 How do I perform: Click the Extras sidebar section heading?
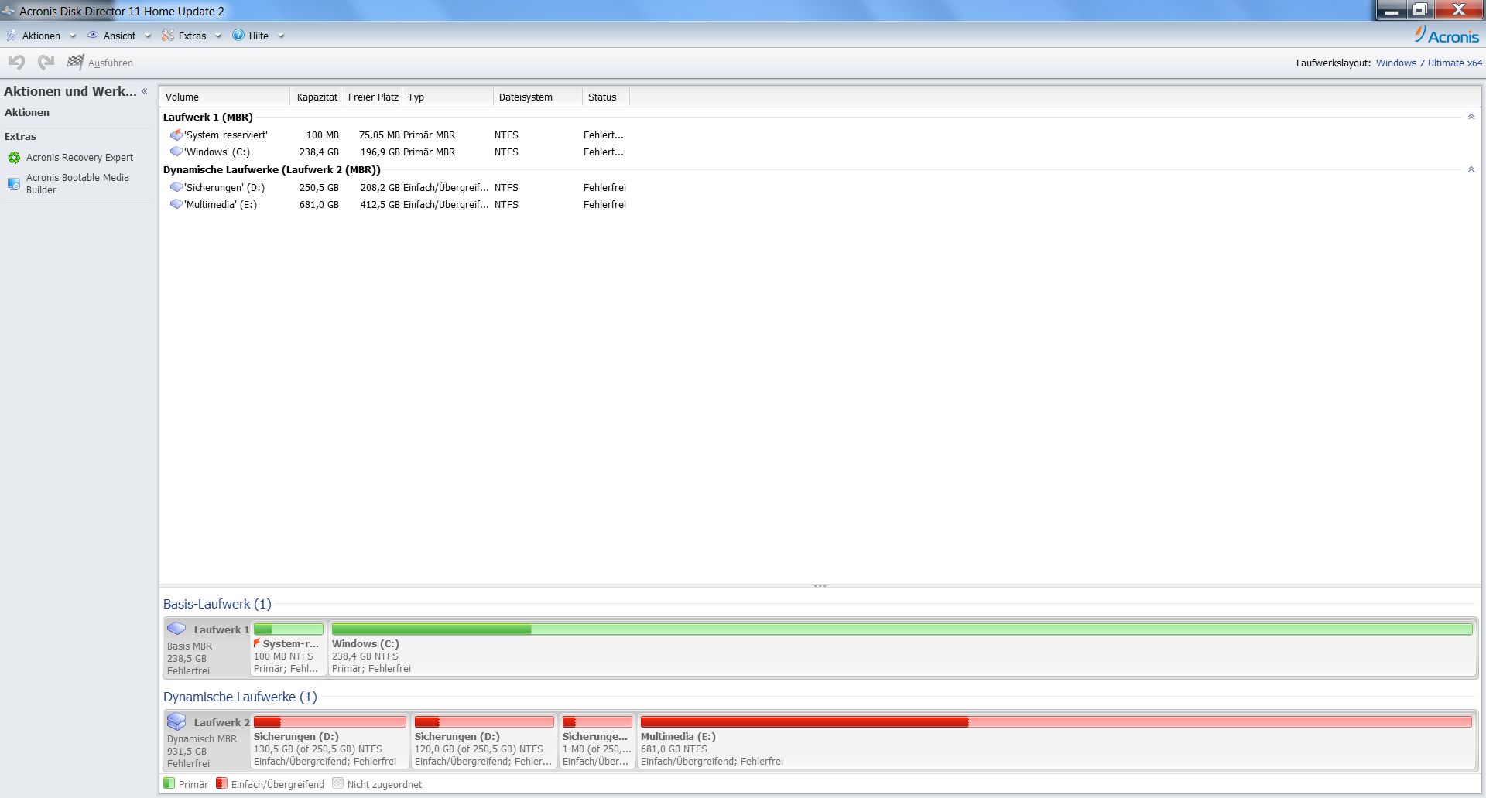[20, 136]
